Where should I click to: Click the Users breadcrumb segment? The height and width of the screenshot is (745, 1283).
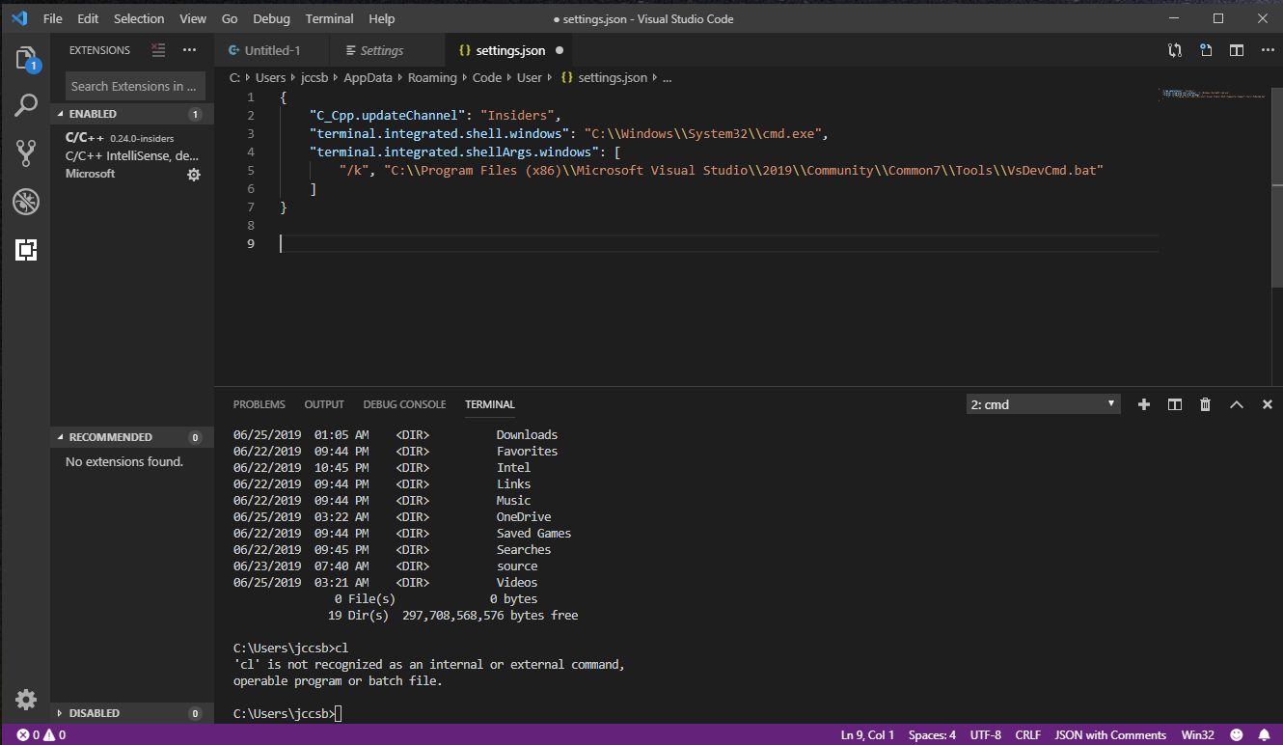(270, 77)
